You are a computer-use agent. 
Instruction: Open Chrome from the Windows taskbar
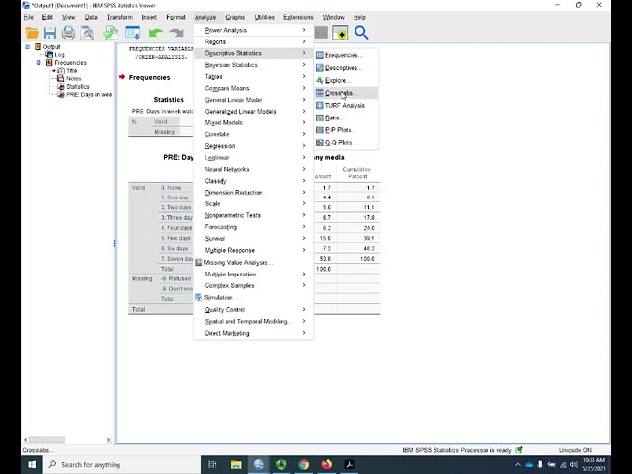click(304, 465)
